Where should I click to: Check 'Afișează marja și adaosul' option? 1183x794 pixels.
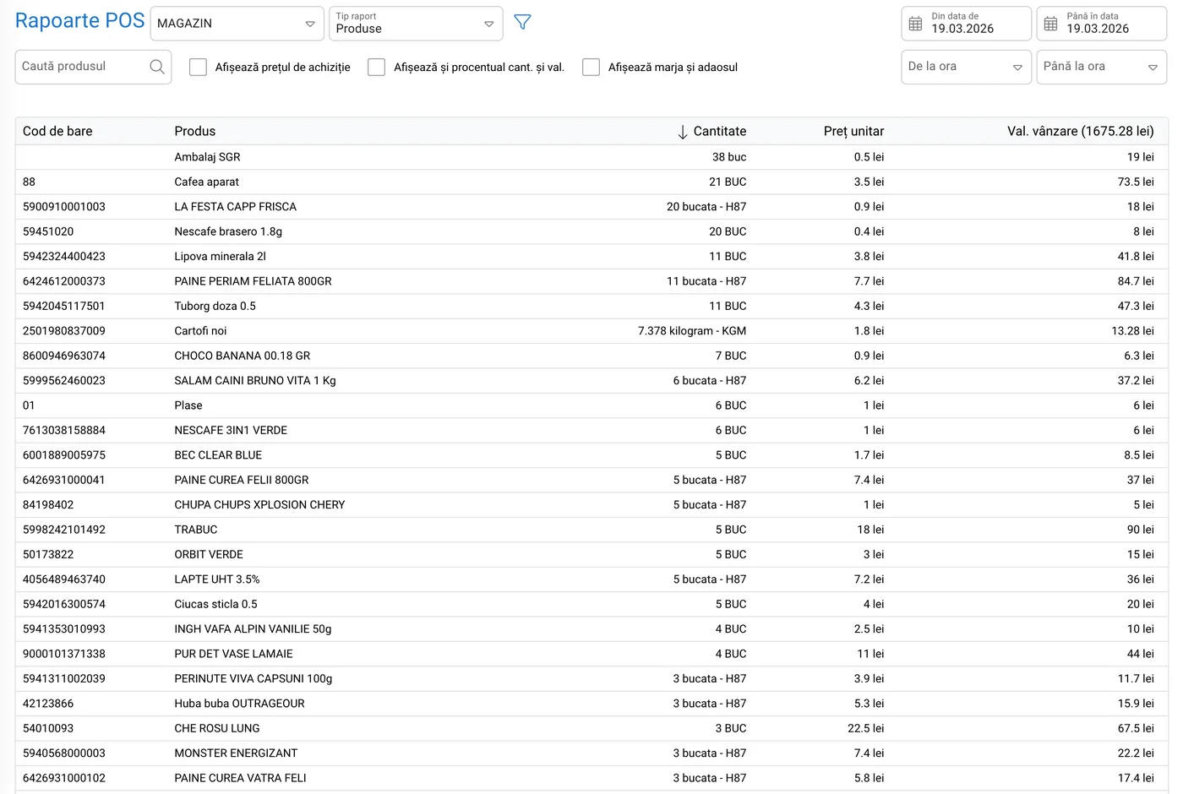(x=591, y=68)
